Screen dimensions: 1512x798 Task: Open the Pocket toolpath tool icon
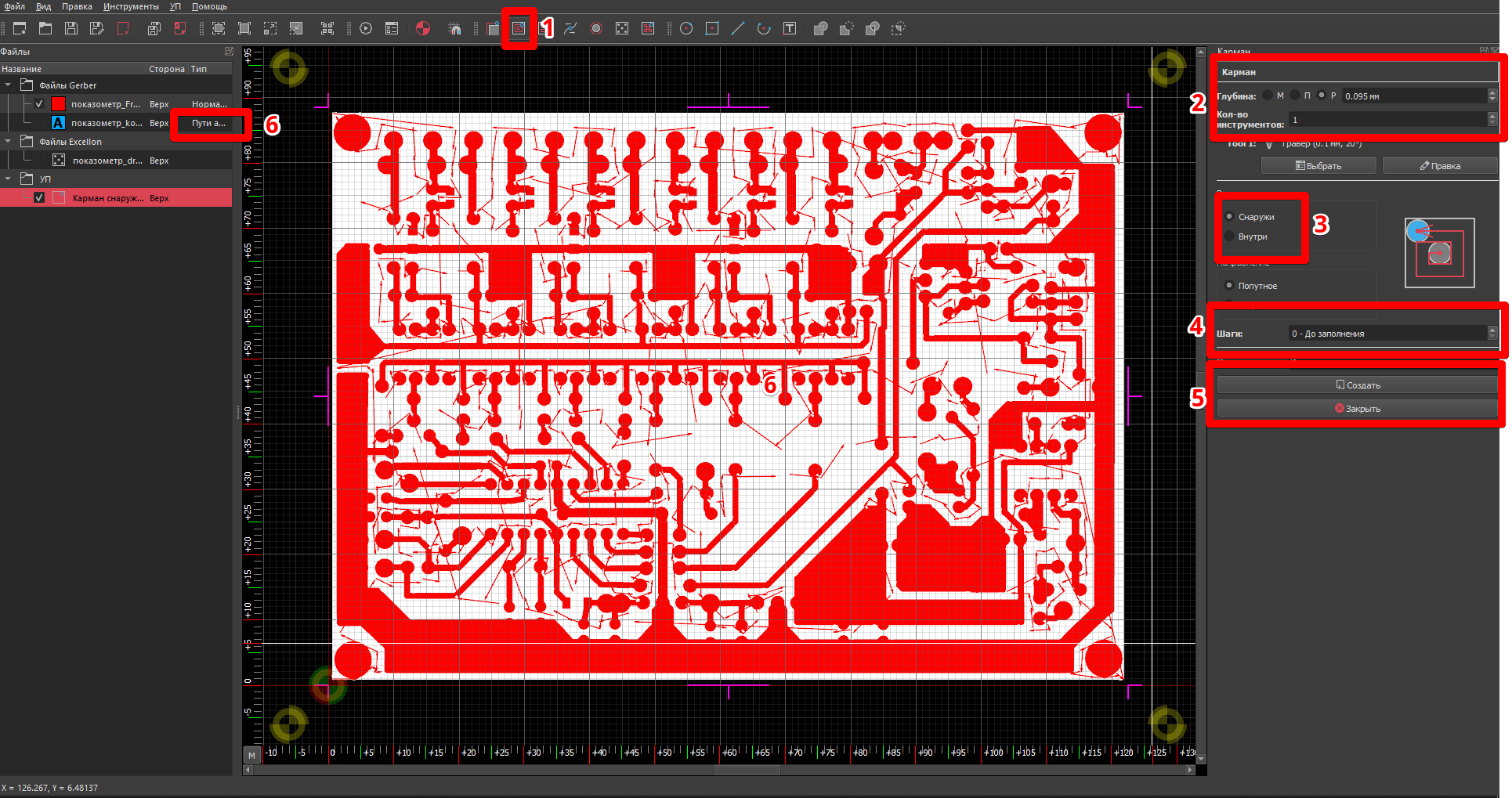coord(519,28)
